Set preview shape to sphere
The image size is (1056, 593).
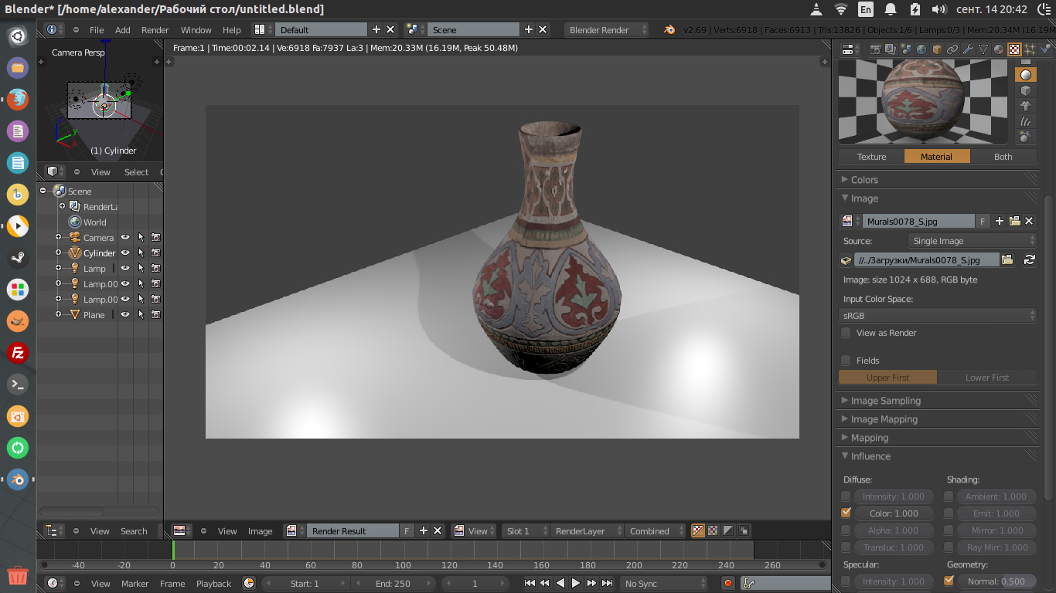(1026, 75)
